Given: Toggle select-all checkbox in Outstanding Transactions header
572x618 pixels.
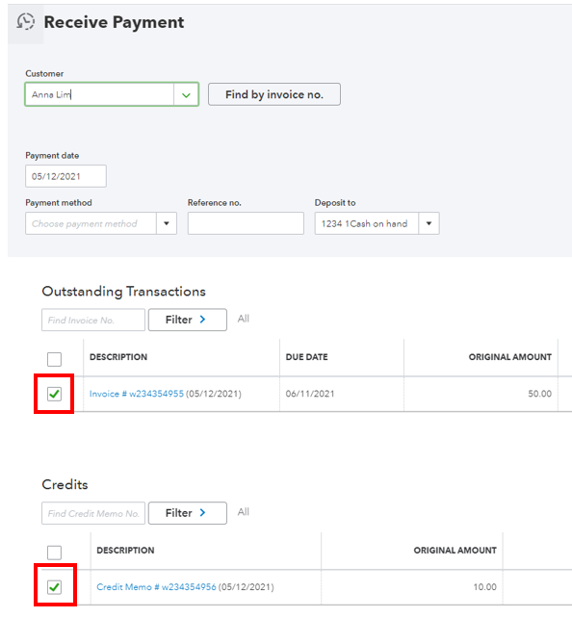Looking at the screenshot, I should point(54,359).
